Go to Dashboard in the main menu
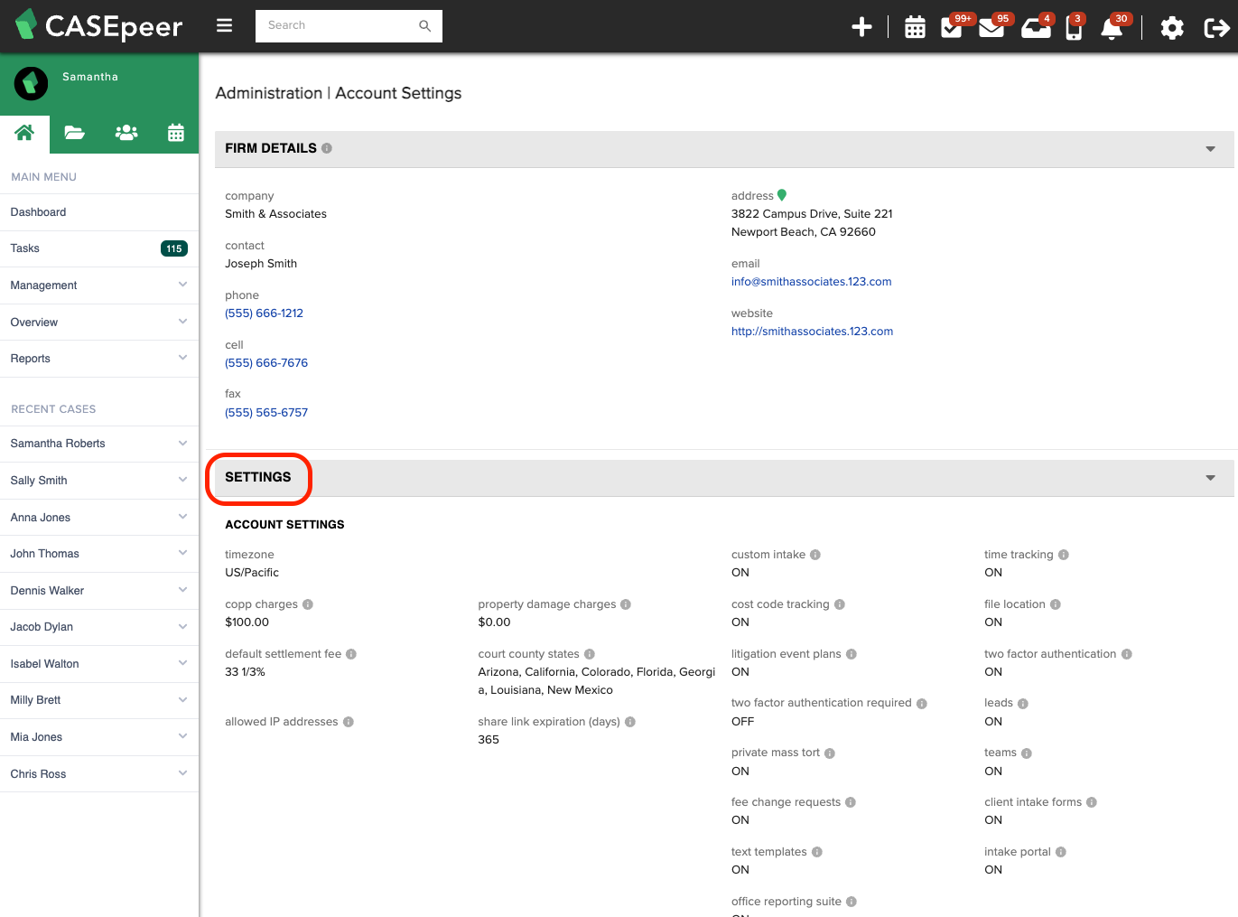1238x917 pixels. pos(38,211)
